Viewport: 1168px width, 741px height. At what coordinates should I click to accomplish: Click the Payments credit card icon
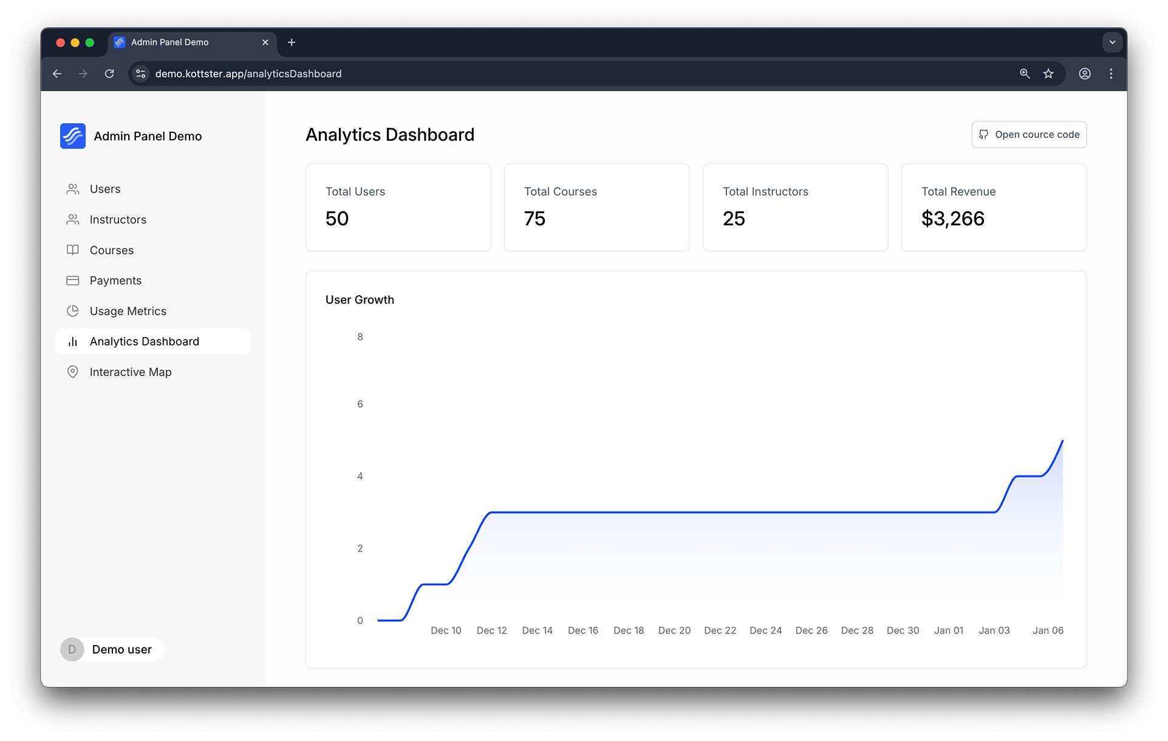tap(73, 281)
